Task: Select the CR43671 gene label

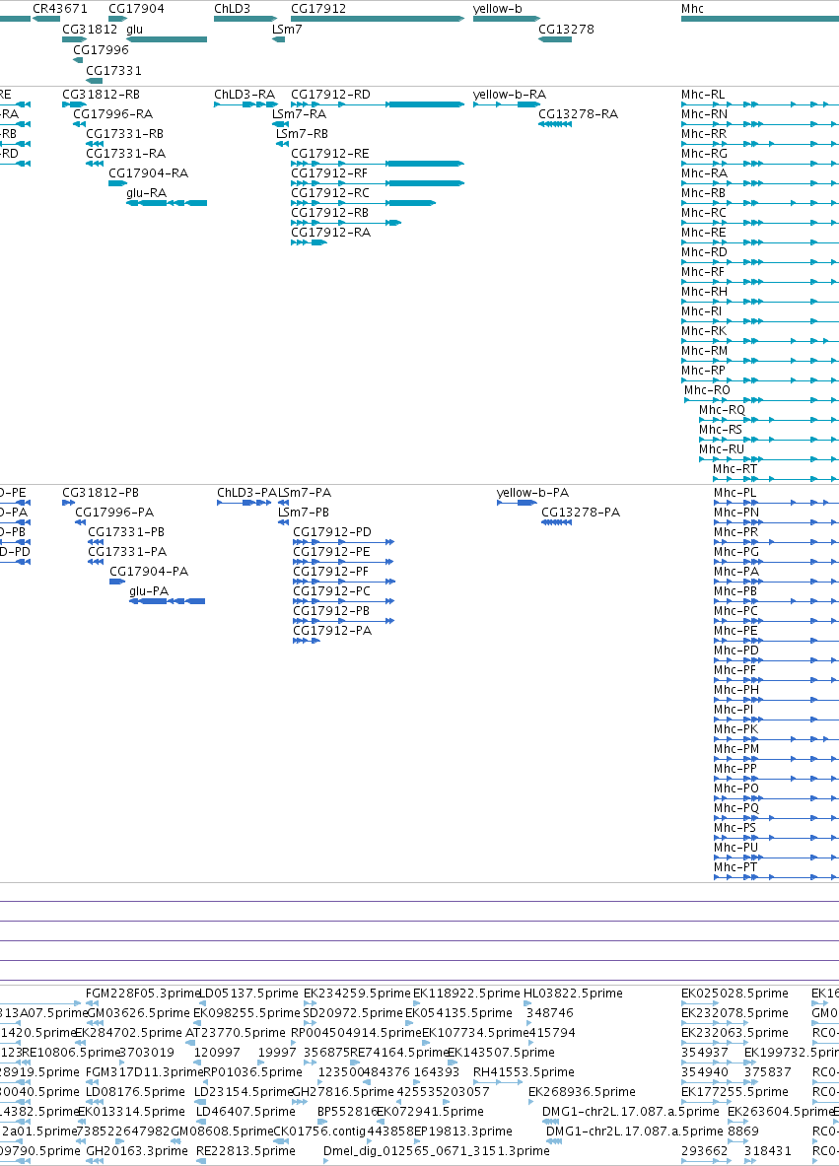Action: tap(59, 9)
